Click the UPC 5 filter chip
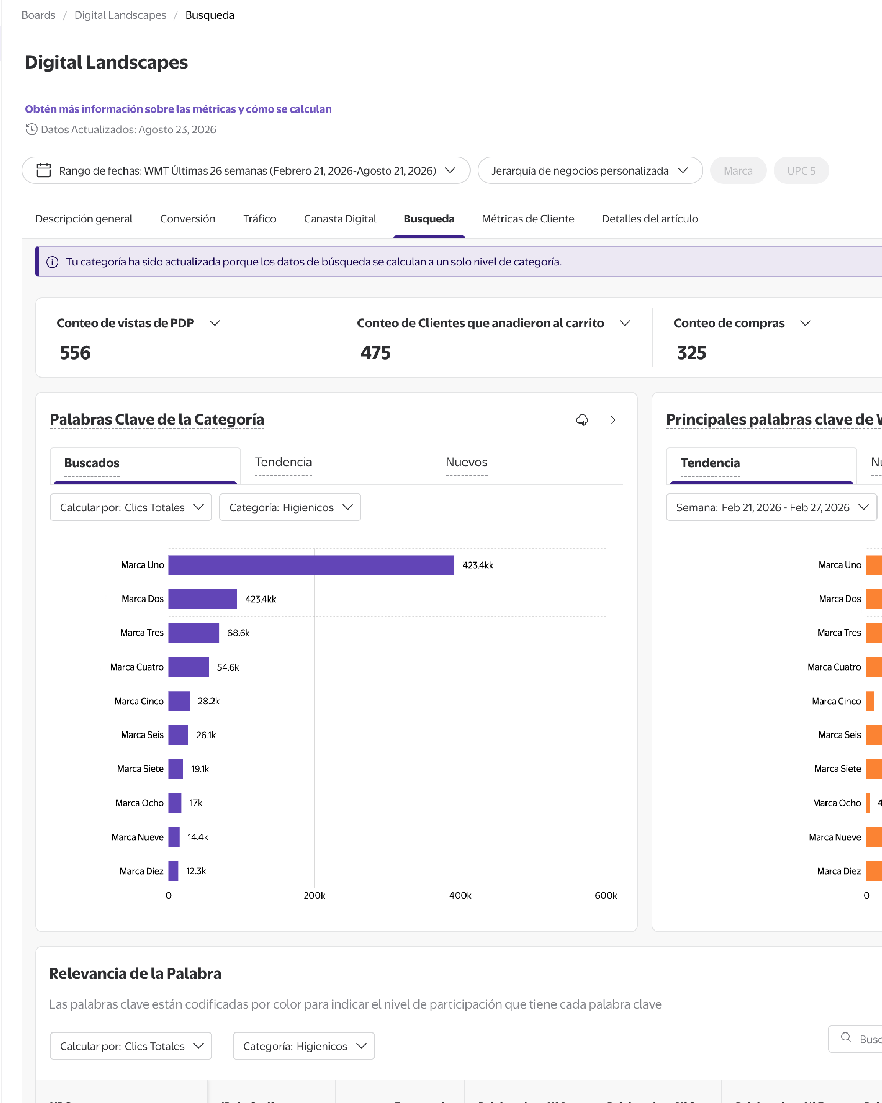 (x=801, y=170)
